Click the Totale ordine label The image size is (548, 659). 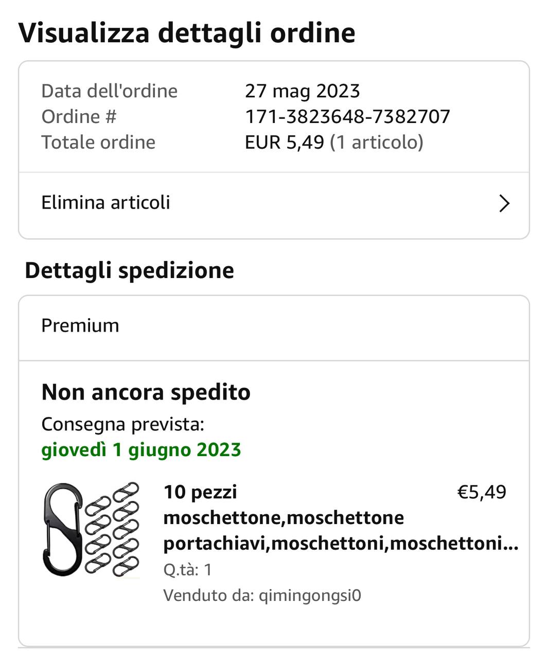point(98,143)
